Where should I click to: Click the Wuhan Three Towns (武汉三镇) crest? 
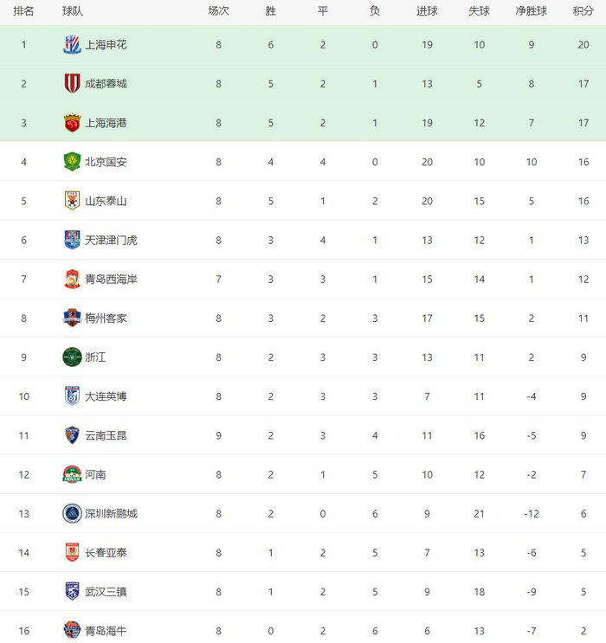pyautogui.click(x=72, y=592)
